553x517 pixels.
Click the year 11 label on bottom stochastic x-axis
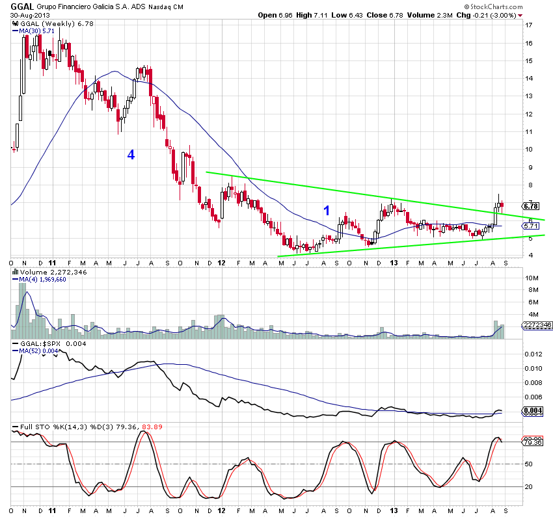52,510
